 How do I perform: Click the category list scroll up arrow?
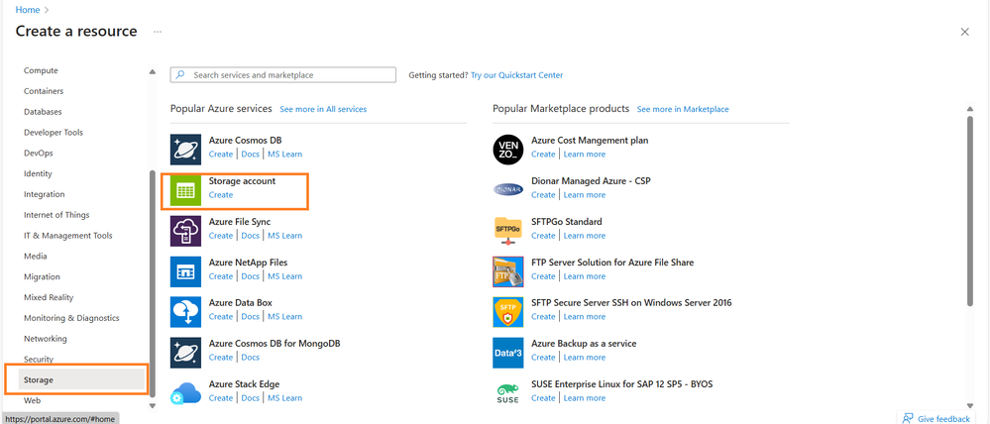153,71
